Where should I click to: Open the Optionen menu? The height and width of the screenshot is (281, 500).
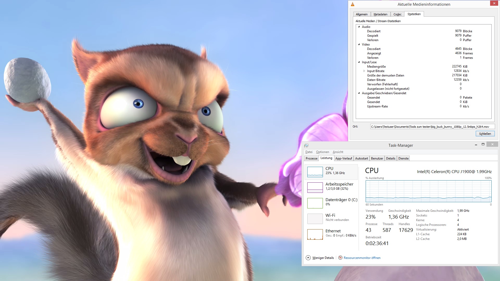click(x=322, y=152)
